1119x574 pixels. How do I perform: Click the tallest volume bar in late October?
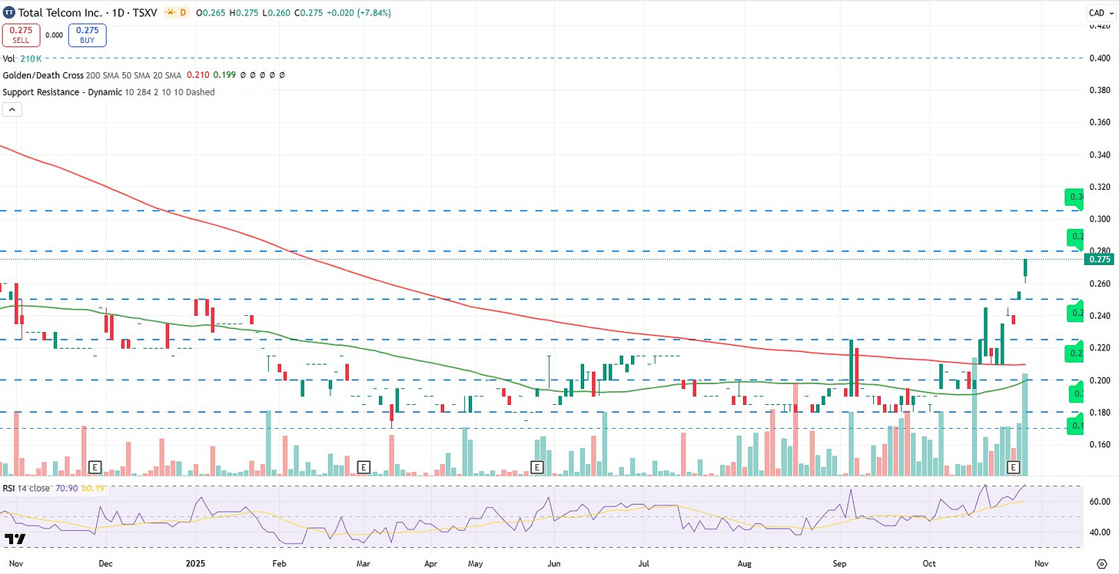(1025, 426)
